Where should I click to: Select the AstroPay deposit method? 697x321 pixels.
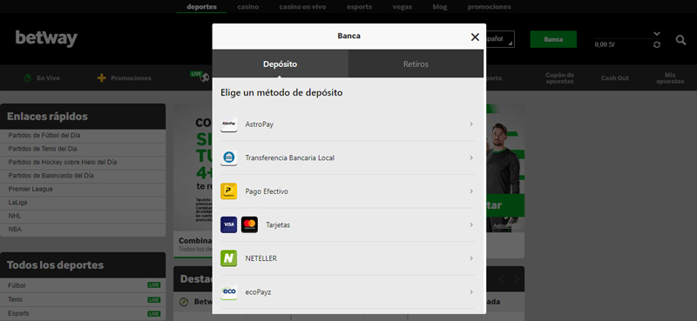pyautogui.click(x=348, y=124)
